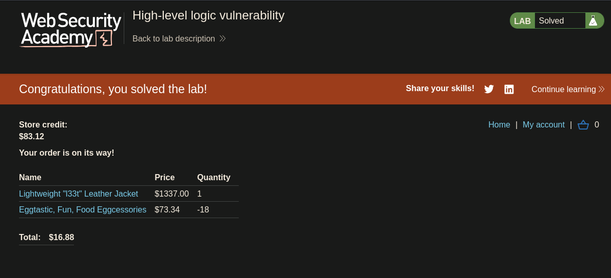The image size is (611, 278).
Task: Click the Web Security Academy logo
Action: 70,30
